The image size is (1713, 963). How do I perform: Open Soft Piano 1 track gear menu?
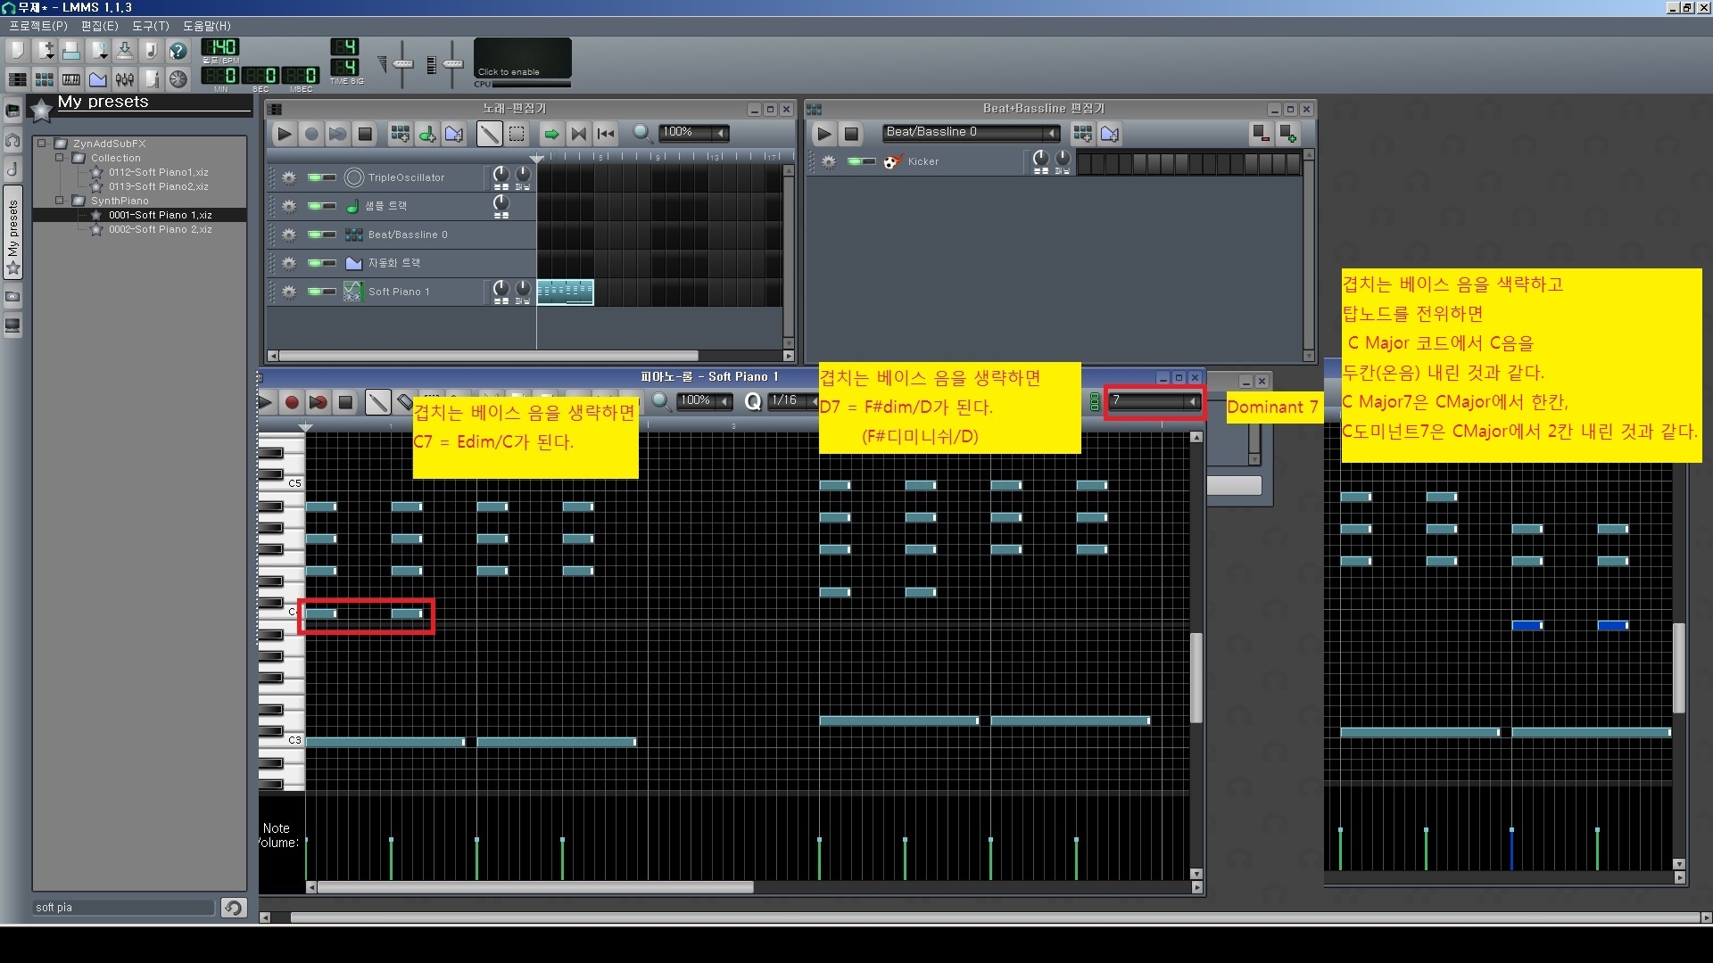coord(289,292)
